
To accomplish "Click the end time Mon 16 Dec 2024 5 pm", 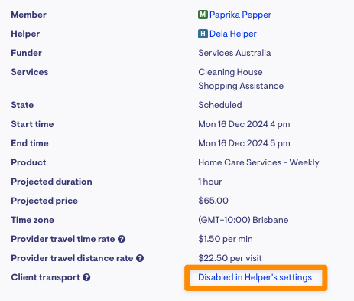I will pyautogui.click(x=244, y=143).
